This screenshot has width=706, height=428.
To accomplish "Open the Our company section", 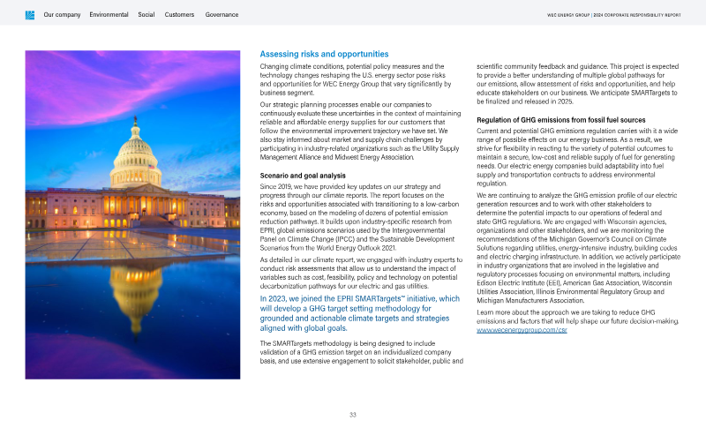I will point(62,15).
